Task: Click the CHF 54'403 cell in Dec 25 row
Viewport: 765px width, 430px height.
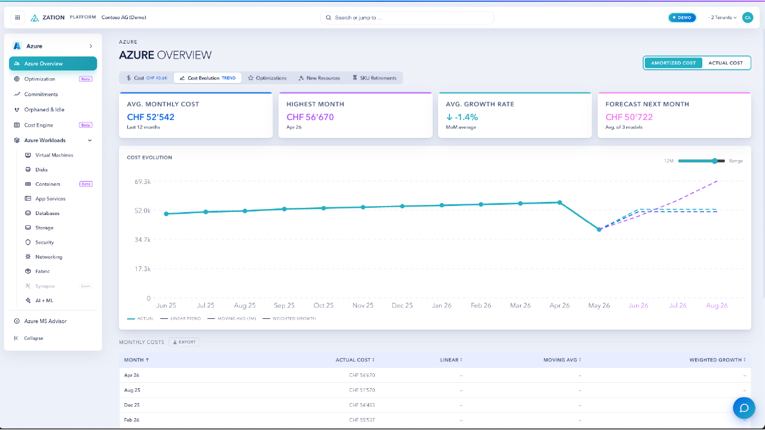Action: pos(362,405)
